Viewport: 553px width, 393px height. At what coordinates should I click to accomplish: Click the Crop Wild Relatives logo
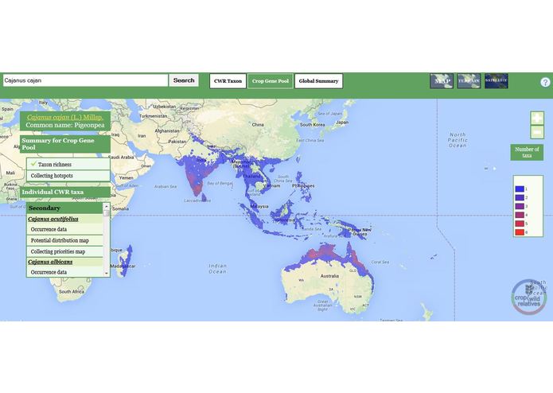(x=528, y=297)
